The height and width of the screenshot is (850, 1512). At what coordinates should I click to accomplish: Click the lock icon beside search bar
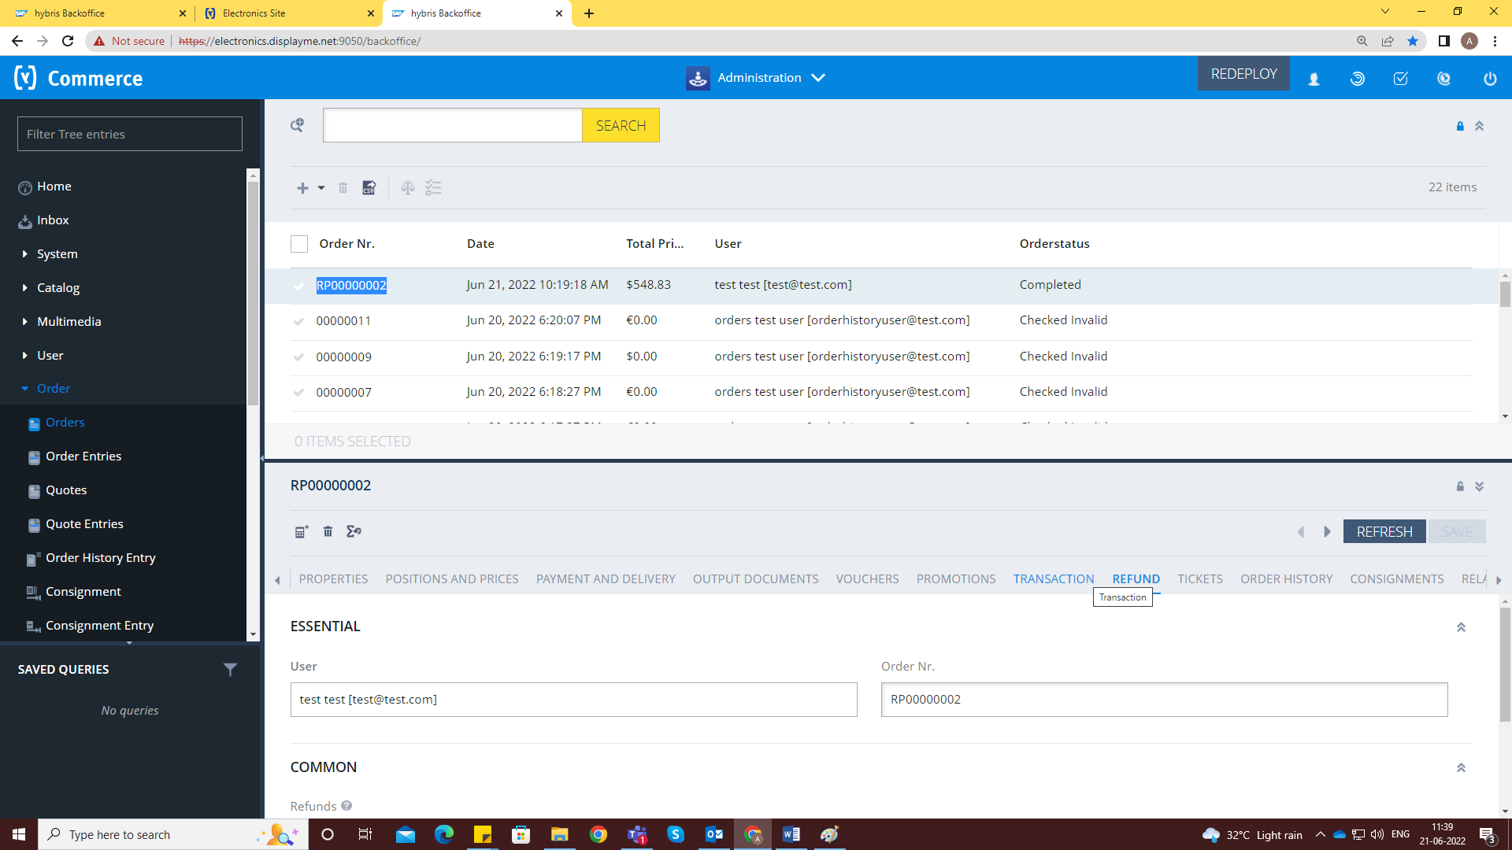tap(1460, 126)
